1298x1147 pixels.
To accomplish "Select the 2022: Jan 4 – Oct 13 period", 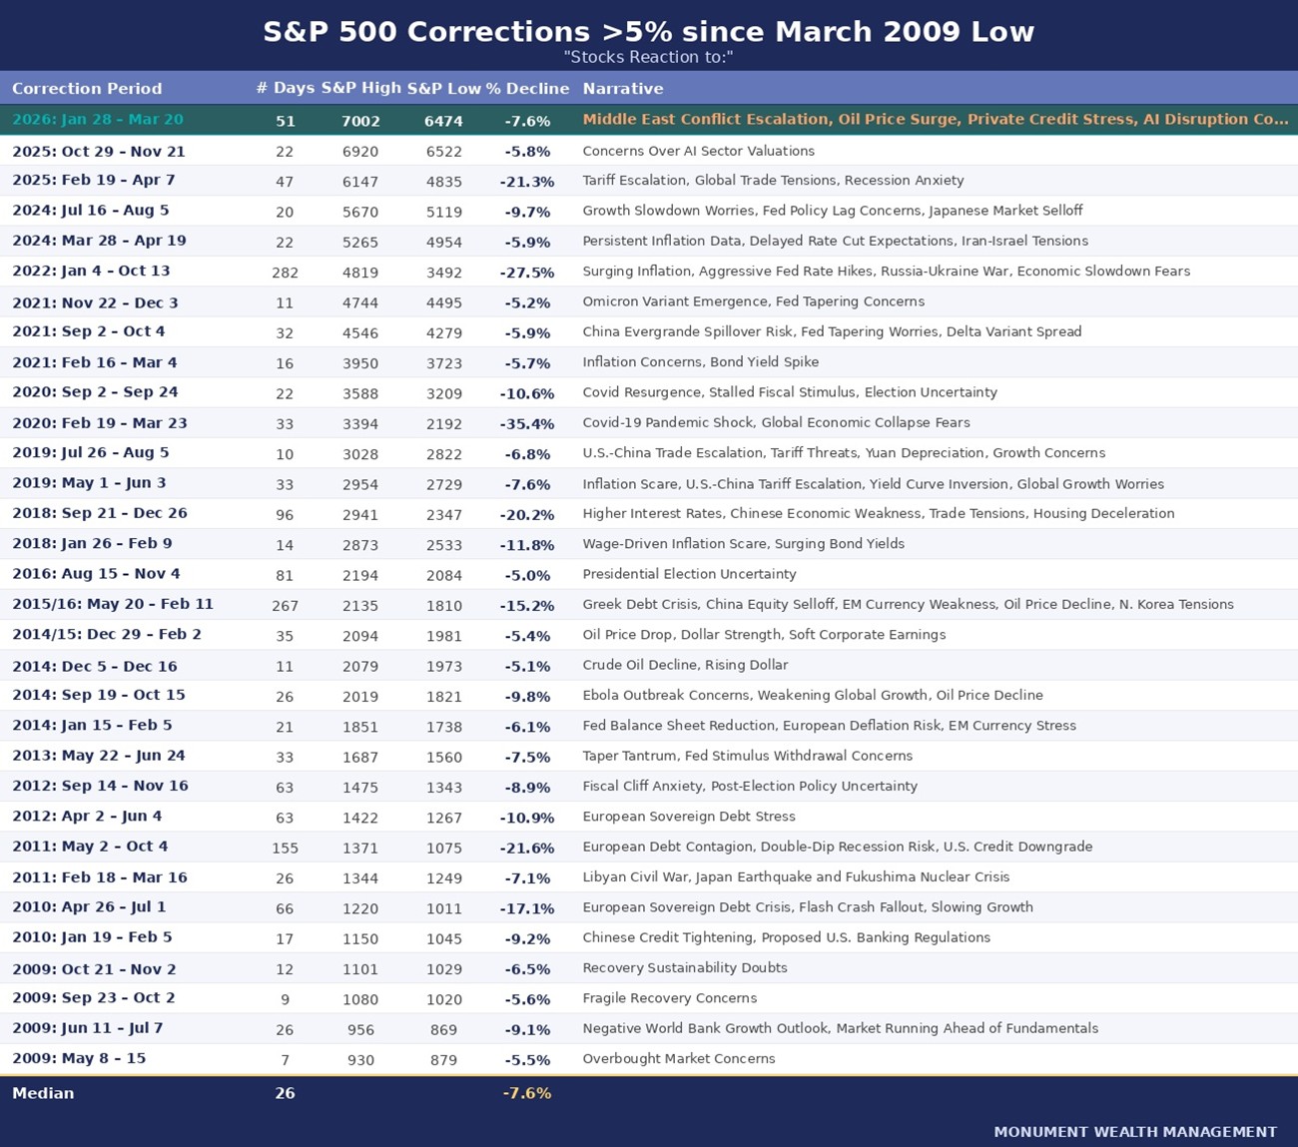I will [91, 272].
